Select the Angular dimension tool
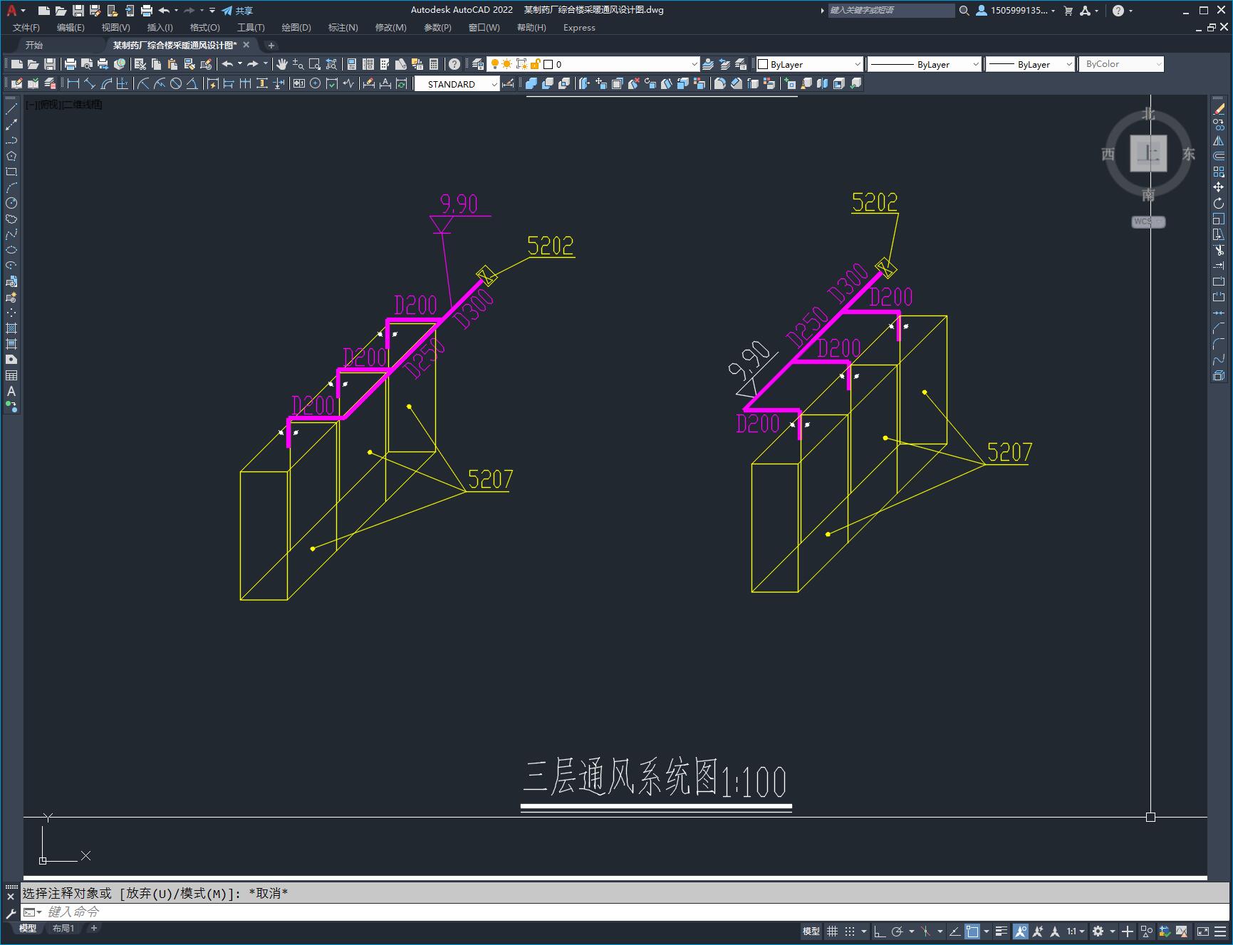1233x945 pixels. click(x=192, y=83)
